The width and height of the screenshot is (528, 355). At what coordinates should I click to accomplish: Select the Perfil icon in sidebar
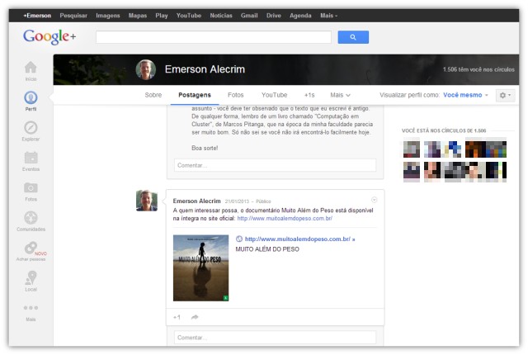point(31,97)
